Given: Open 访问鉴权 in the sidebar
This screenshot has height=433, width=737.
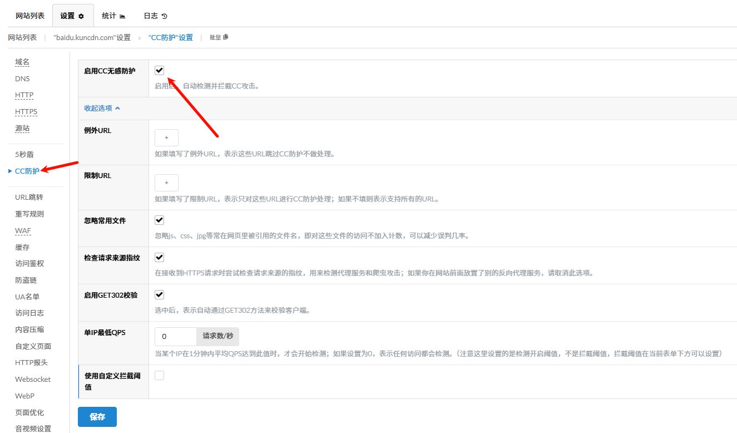Looking at the screenshot, I should point(29,263).
